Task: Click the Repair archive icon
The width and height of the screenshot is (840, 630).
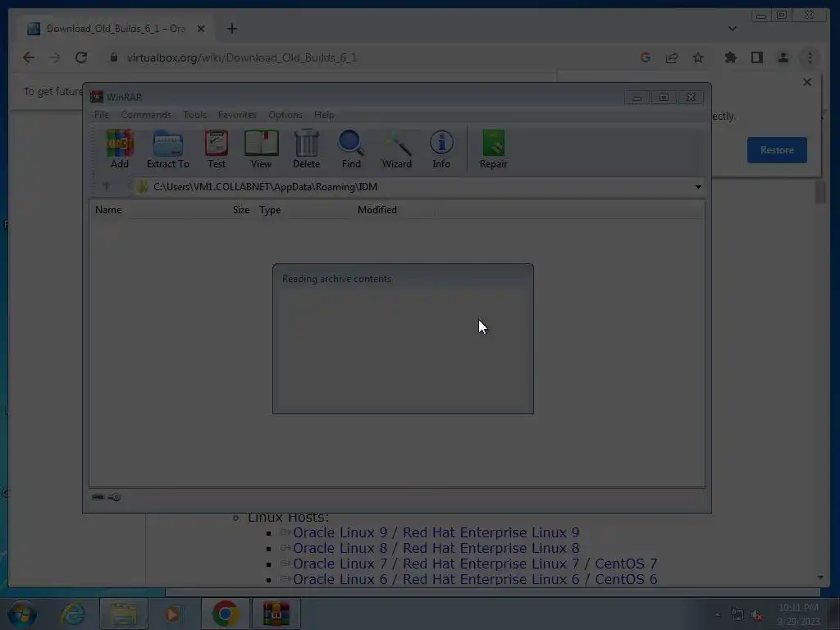Action: click(493, 149)
